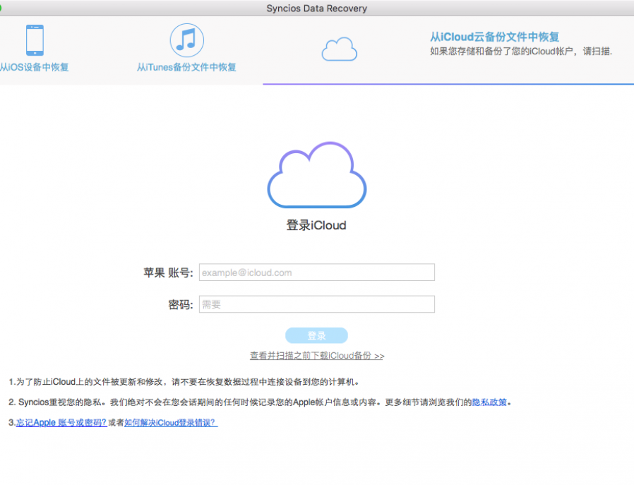Click the 登录iCloud title text
Viewport: 634px width, 485px height.
click(316, 225)
